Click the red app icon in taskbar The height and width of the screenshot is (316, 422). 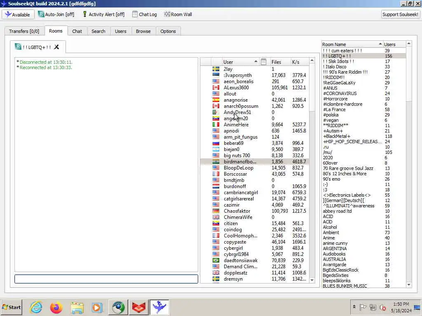click(x=139, y=307)
